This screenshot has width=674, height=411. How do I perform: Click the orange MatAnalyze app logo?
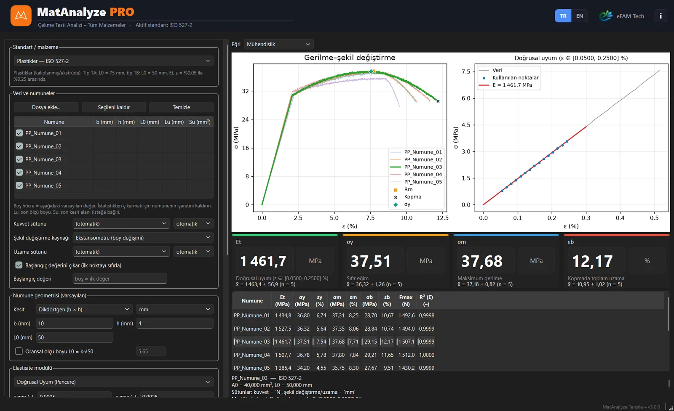21,16
